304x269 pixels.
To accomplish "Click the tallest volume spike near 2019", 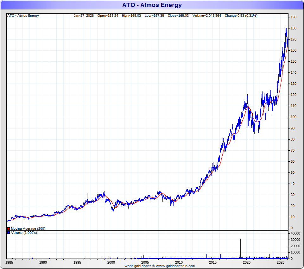I will coord(240,249).
